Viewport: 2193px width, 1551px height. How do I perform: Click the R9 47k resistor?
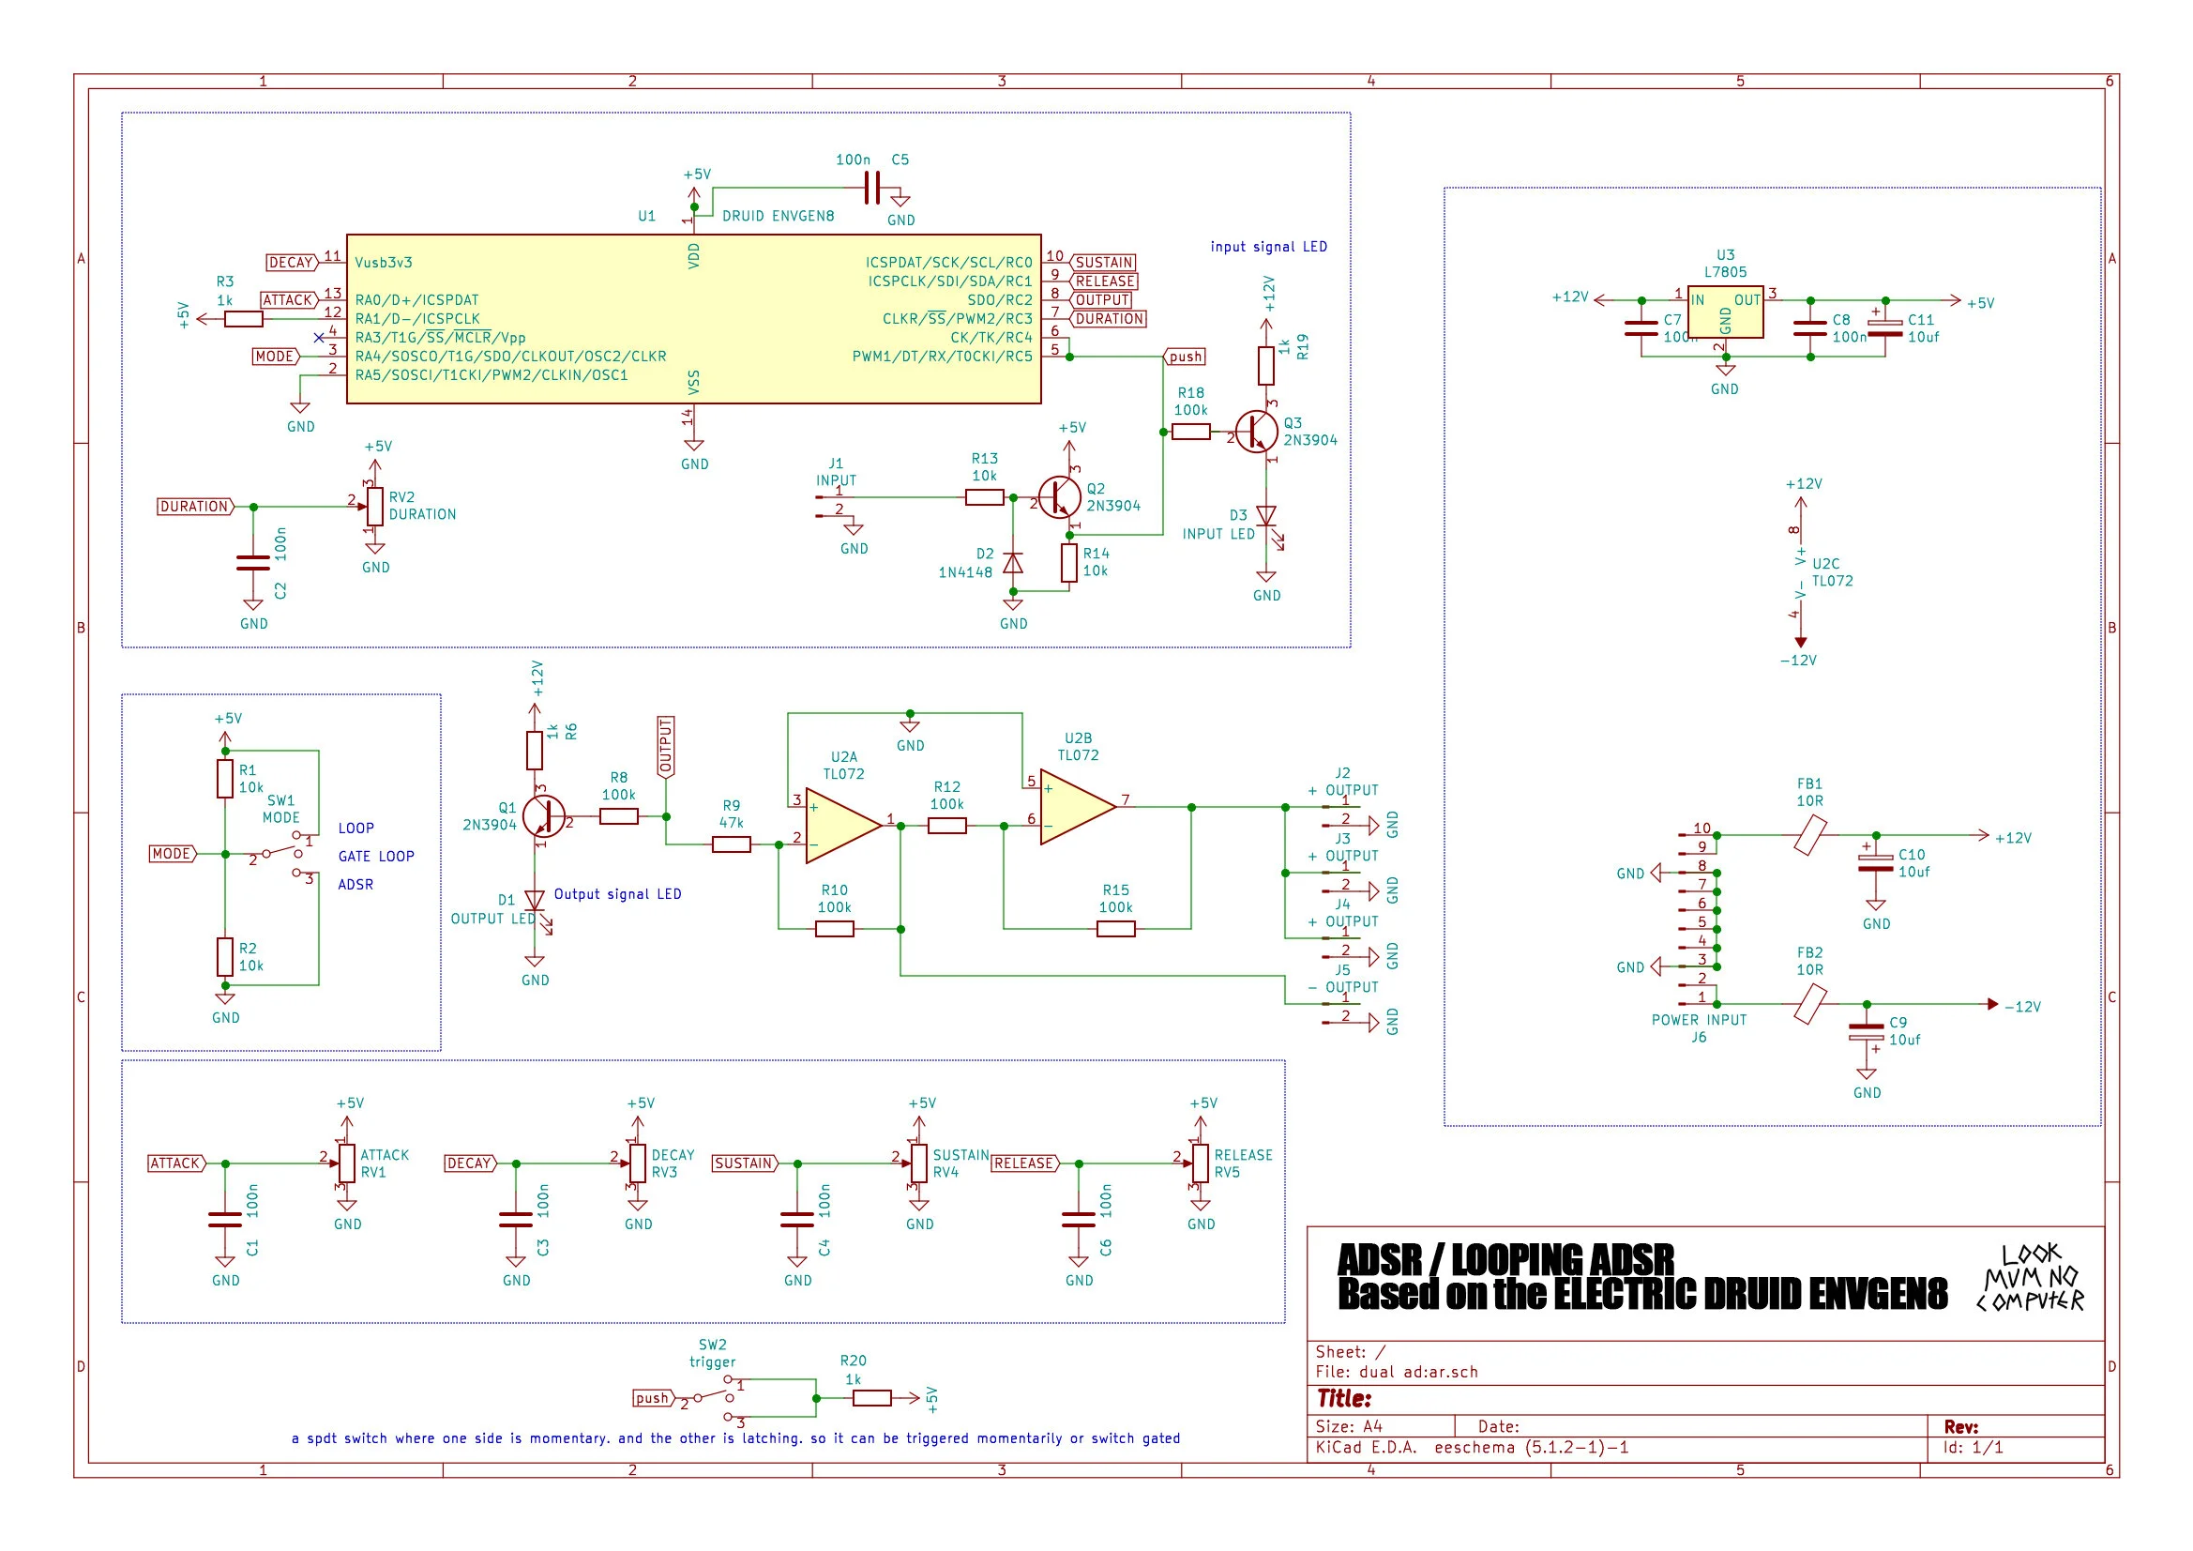click(731, 844)
